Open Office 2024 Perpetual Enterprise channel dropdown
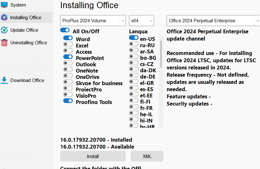Image resolution: width=260 pixels, height=169 pixels. point(213,21)
